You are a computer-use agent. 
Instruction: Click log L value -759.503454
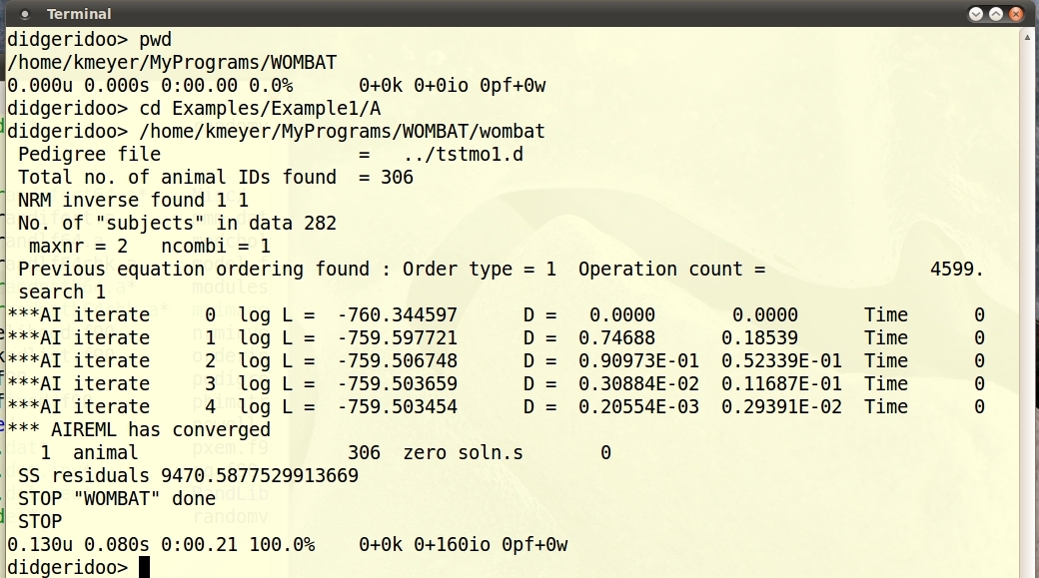pyautogui.click(x=397, y=407)
